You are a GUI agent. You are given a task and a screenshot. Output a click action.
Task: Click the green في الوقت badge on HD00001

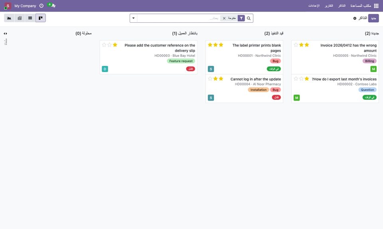point(274,69)
